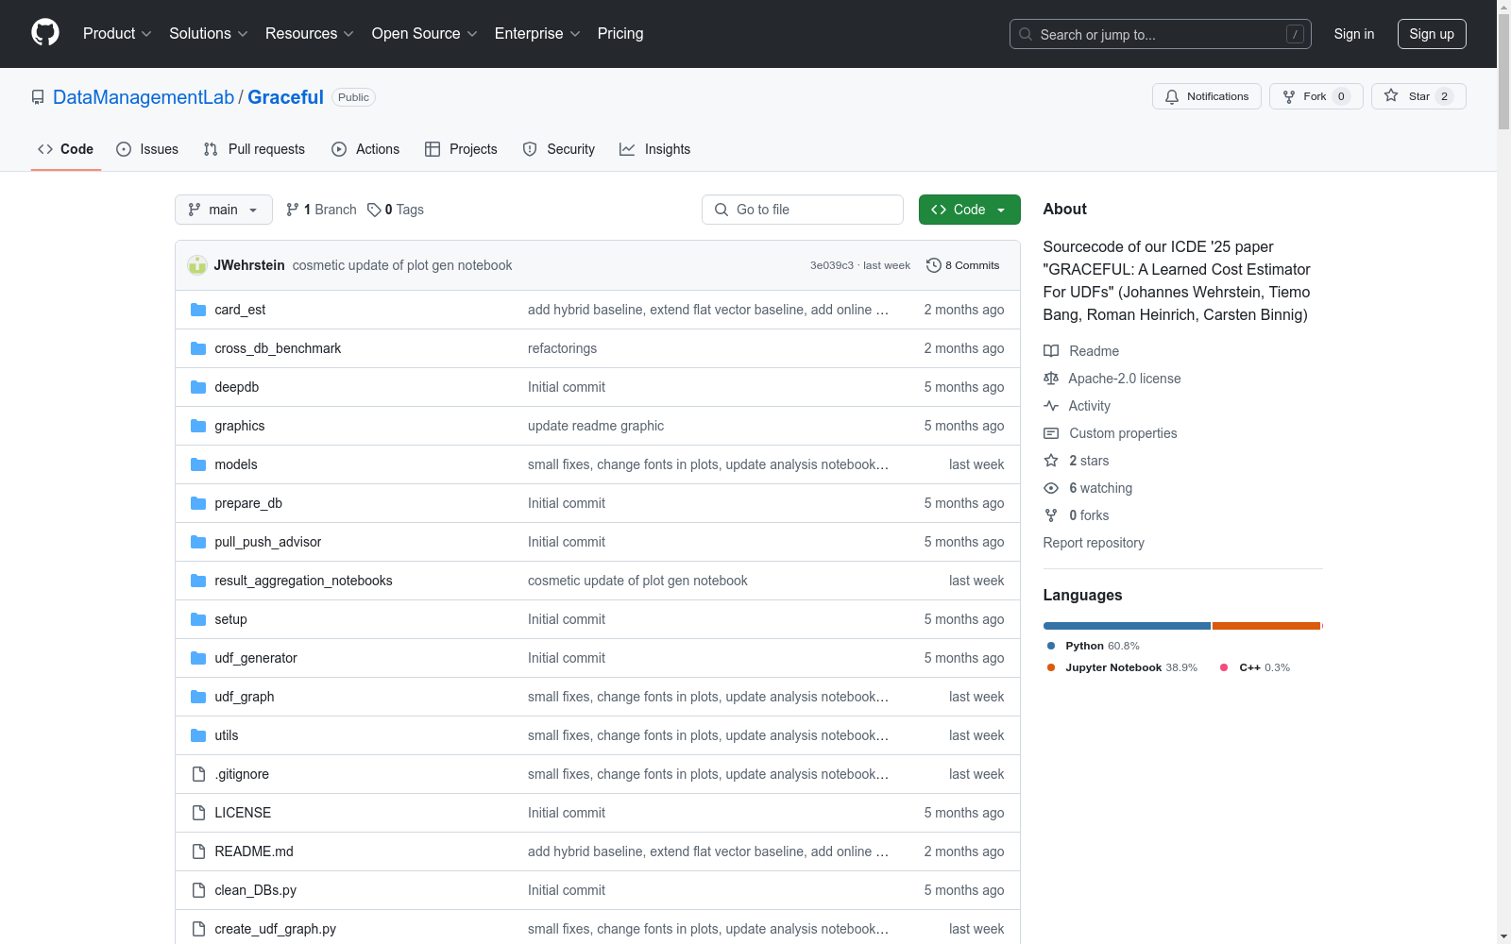Click the GitHub octocat logo

coord(45,33)
